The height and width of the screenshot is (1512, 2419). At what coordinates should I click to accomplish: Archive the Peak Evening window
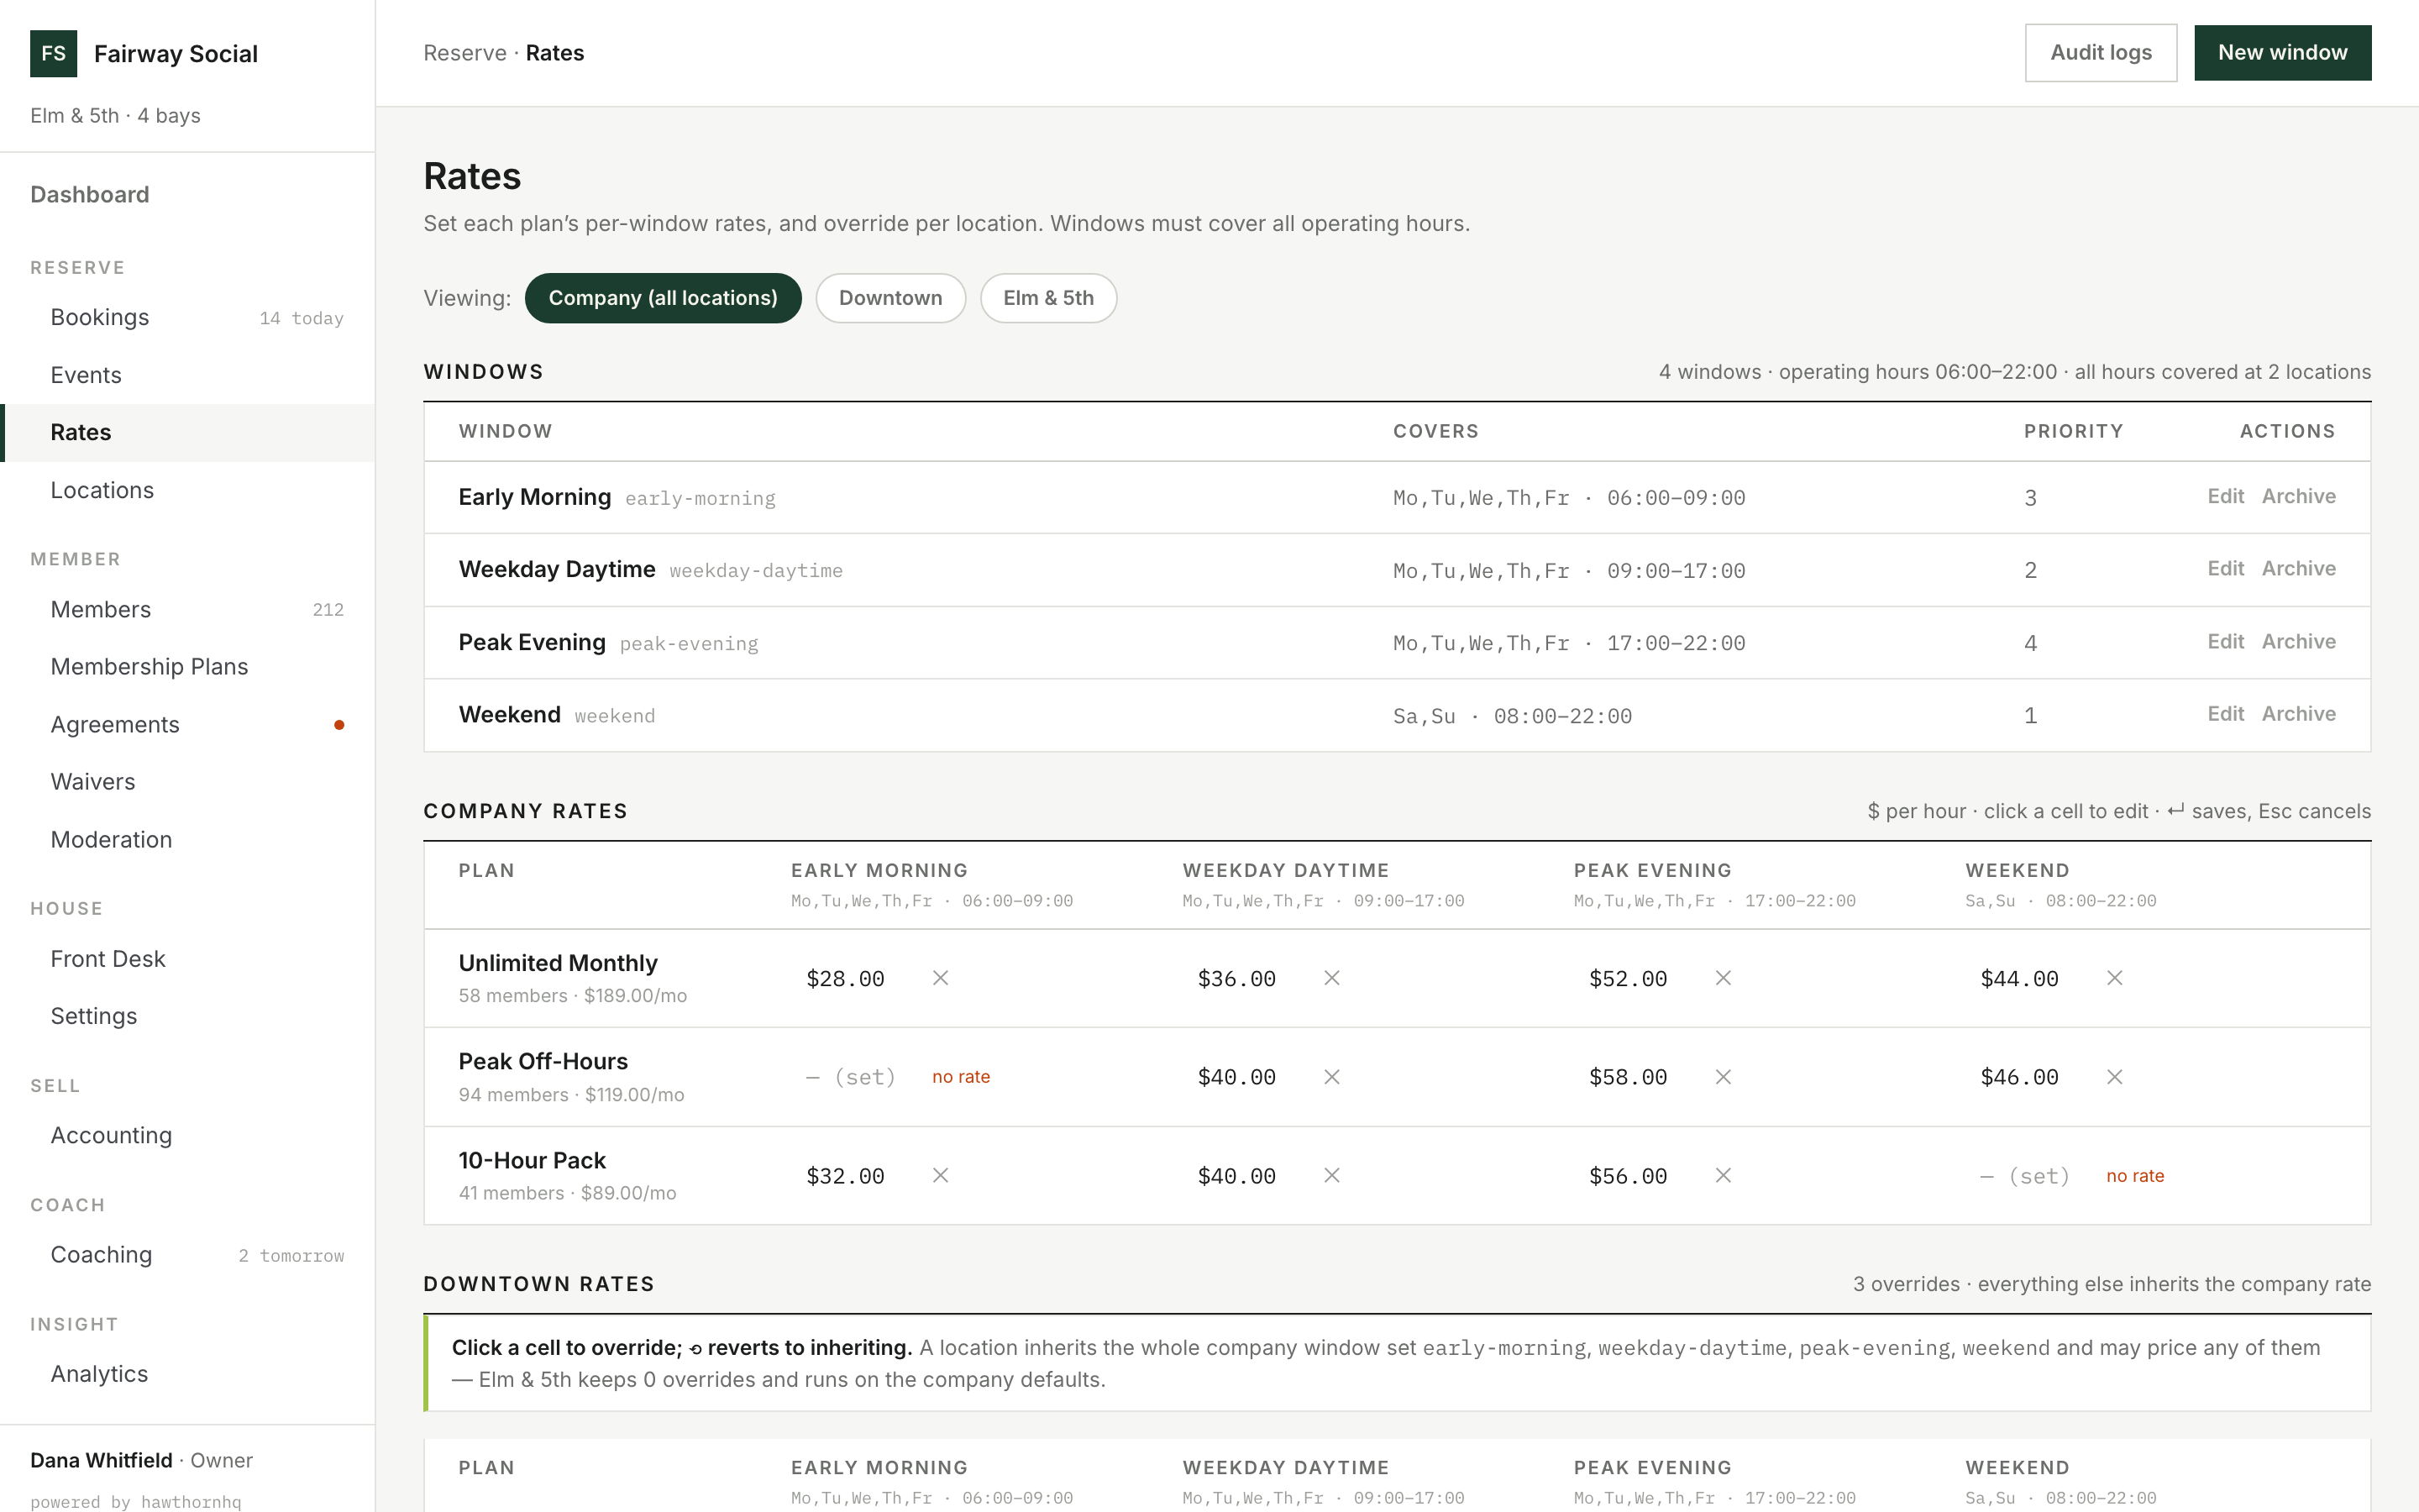2298,642
